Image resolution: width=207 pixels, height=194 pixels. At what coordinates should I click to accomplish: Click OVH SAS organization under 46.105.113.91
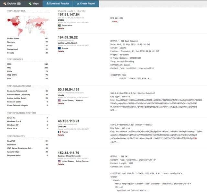[x=62, y=126]
